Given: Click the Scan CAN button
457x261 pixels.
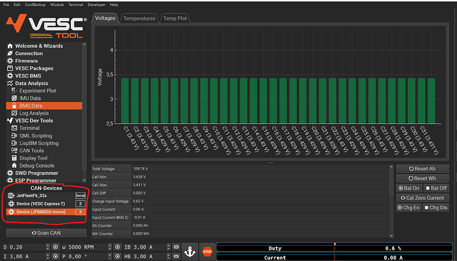Looking at the screenshot, I should pyautogui.click(x=46, y=233).
